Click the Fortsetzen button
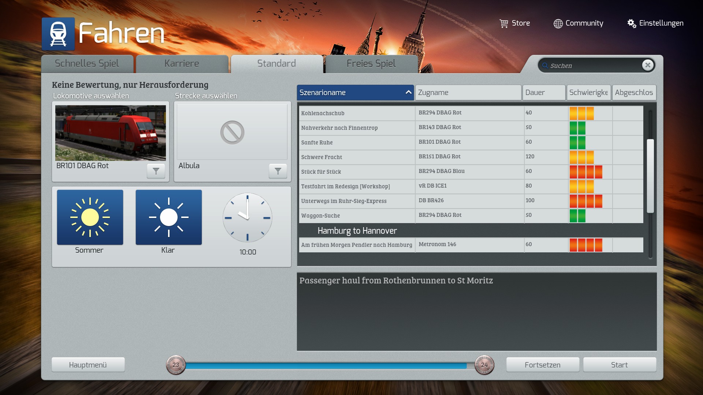This screenshot has height=395, width=703. point(542,365)
